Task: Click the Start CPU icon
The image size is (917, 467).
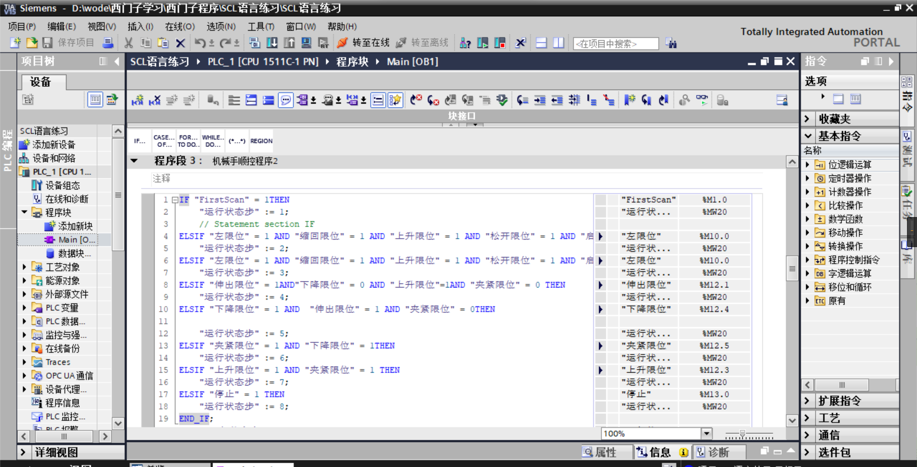Action: pyautogui.click(x=482, y=43)
